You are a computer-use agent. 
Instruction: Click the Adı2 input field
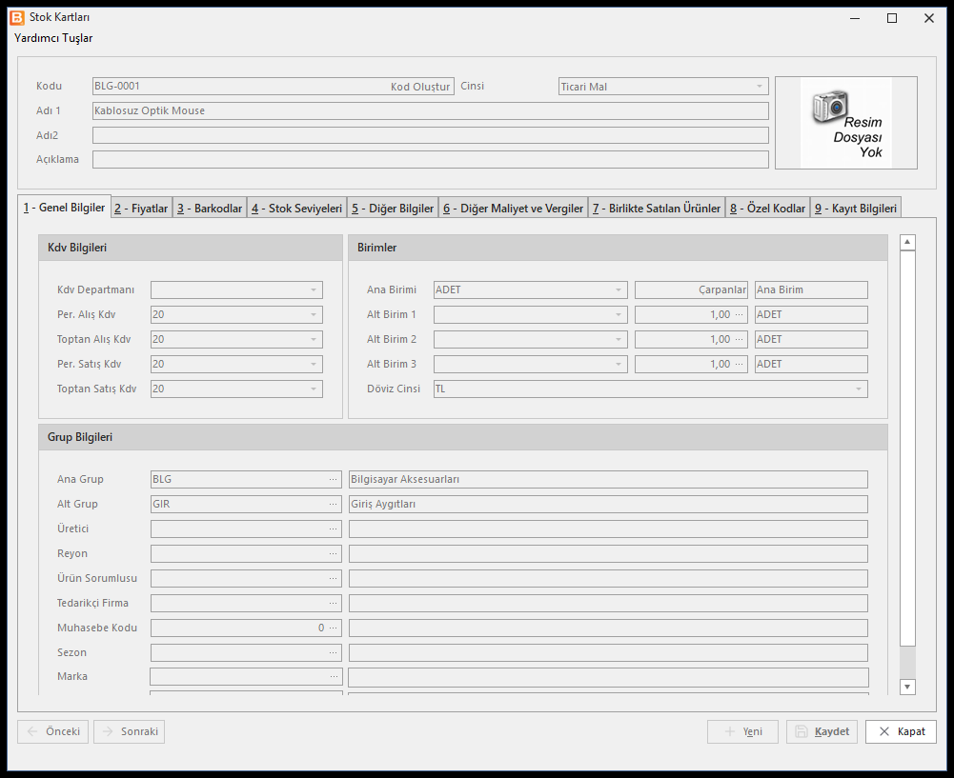tap(430, 135)
